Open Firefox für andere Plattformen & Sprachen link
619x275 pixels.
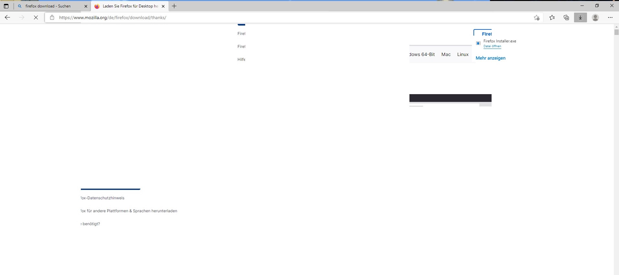coord(129,211)
